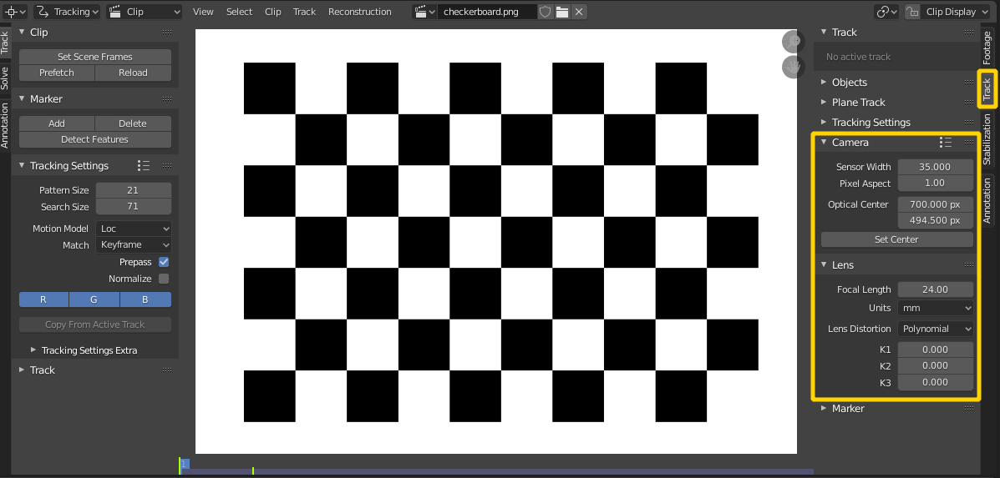Open the Match dropdown
The image size is (1000, 478).
click(x=134, y=244)
